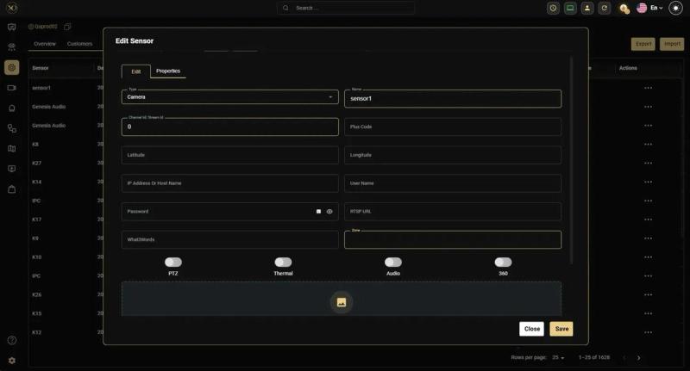Toggle the 360 switch

[x=503, y=263]
